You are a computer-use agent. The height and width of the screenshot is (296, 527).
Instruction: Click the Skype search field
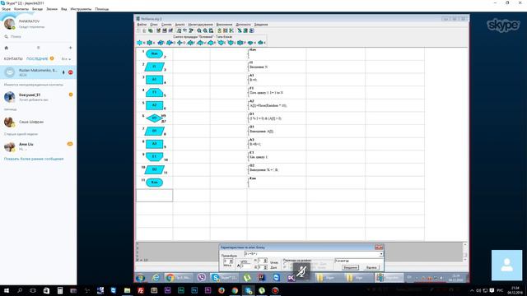(x=38, y=36)
